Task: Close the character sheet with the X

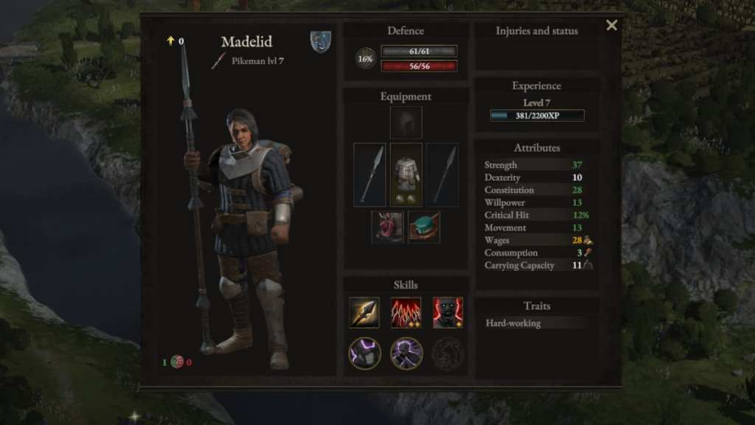Action: point(611,25)
